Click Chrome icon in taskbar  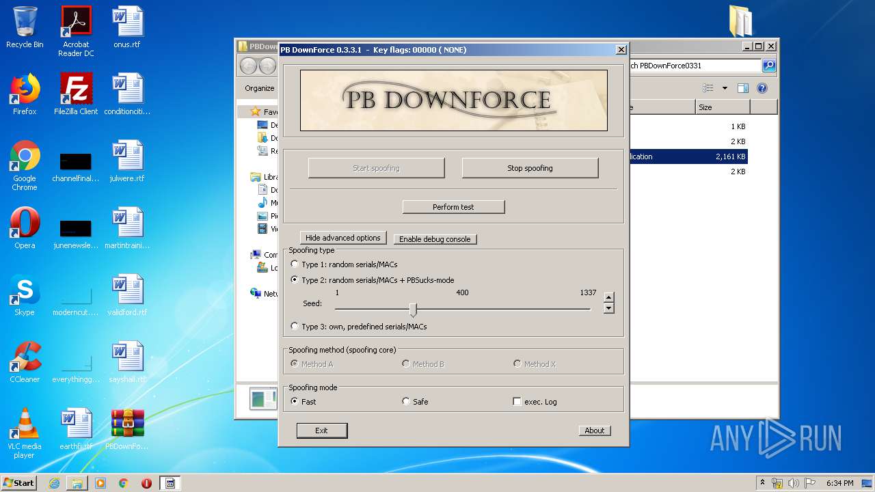(124, 483)
